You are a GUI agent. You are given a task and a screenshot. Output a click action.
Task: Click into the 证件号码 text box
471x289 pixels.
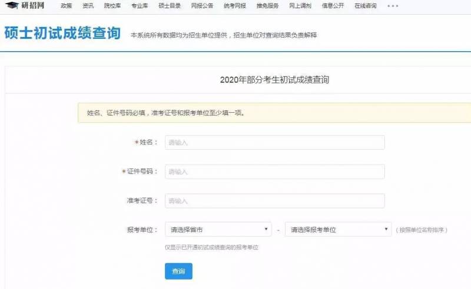click(x=274, y=172)
